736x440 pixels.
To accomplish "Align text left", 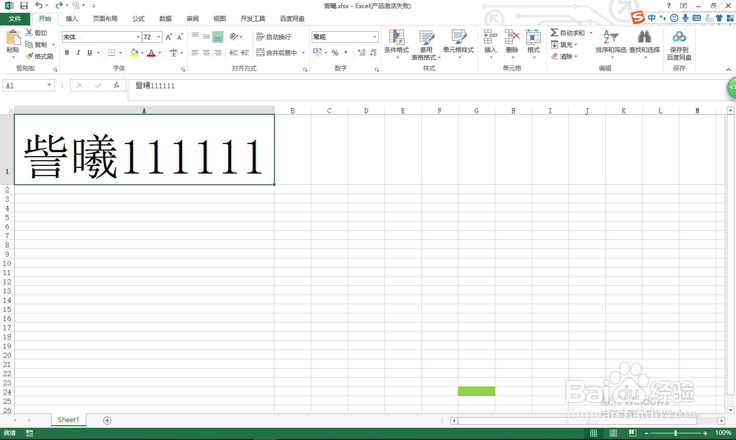I will pyautogui.click(x=195, y=53).
